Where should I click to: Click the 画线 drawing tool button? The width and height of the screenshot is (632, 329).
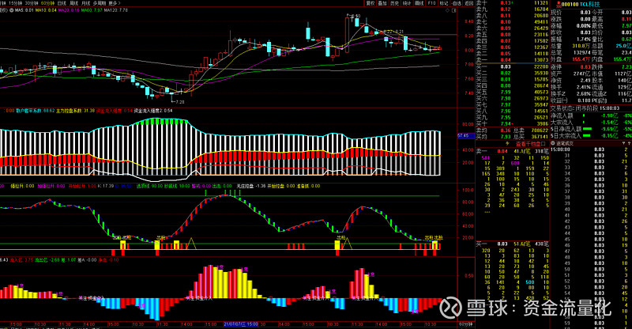click(x=419, y=3)
